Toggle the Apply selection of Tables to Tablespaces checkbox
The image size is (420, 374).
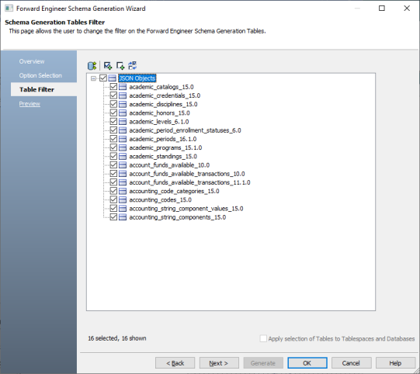[x=263, y=338]
